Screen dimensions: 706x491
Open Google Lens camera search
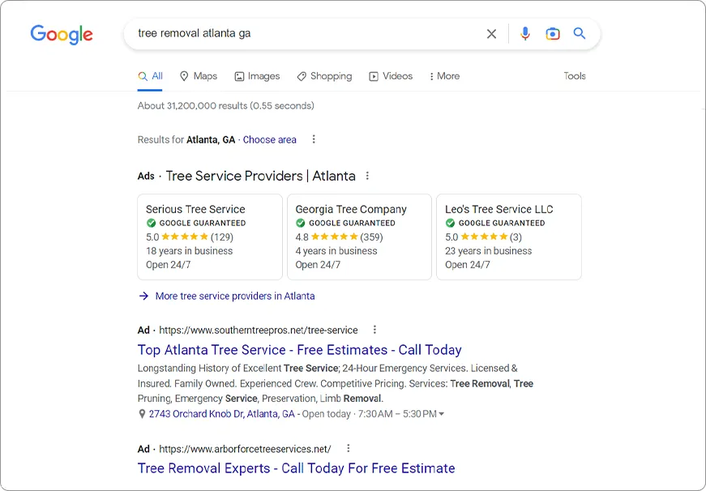pos(553,34)
